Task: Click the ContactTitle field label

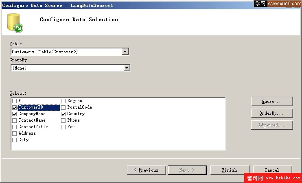Action: [x=33, y=126]
